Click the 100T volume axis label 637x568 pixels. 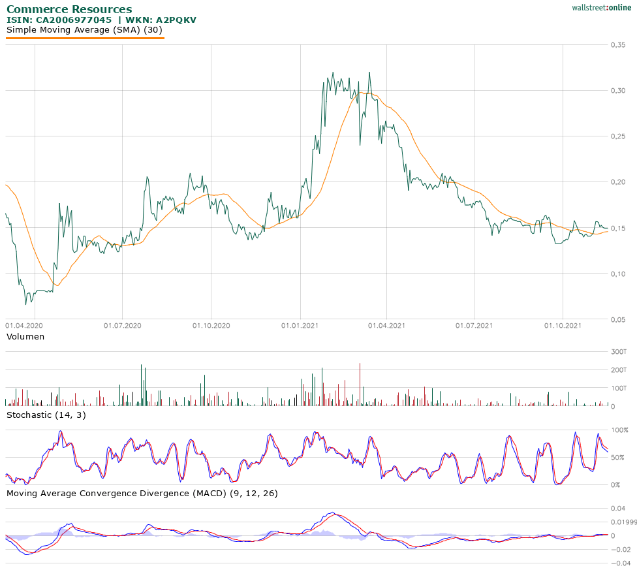click(619, 388)
